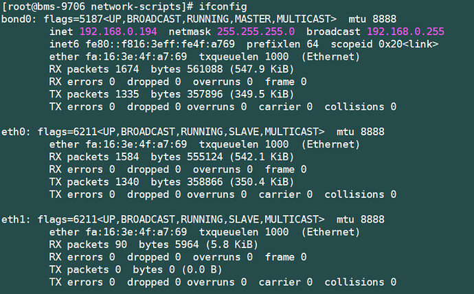Click the broadcast address 192.168.0.255

pos(405,32)
